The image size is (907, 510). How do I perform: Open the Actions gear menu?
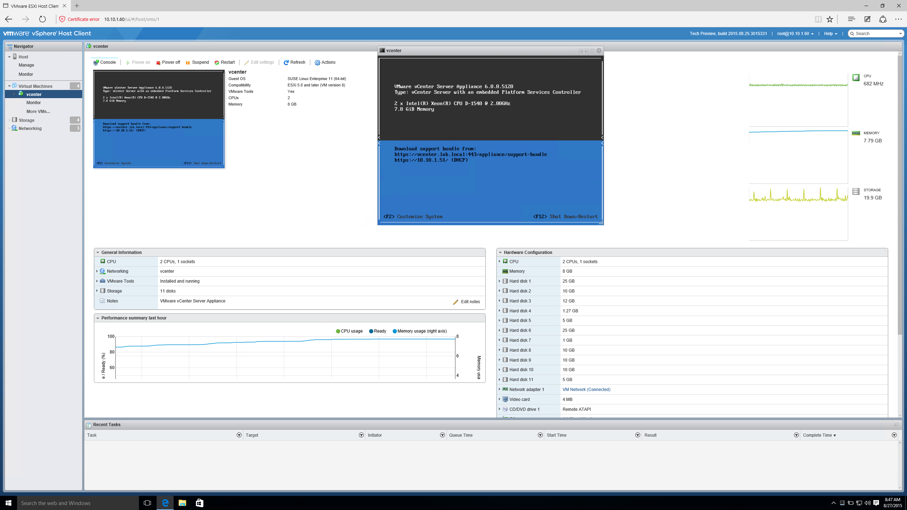(325, 62)
